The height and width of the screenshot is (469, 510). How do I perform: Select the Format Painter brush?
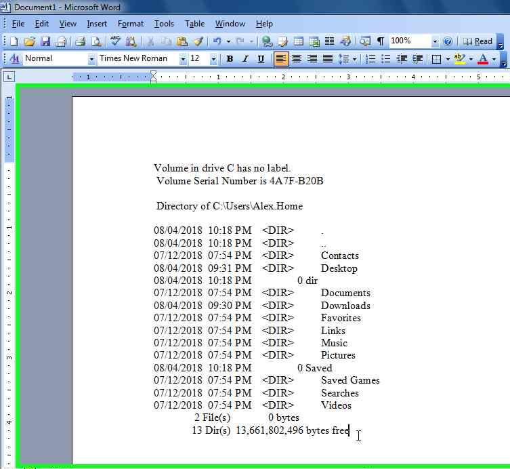198,41
